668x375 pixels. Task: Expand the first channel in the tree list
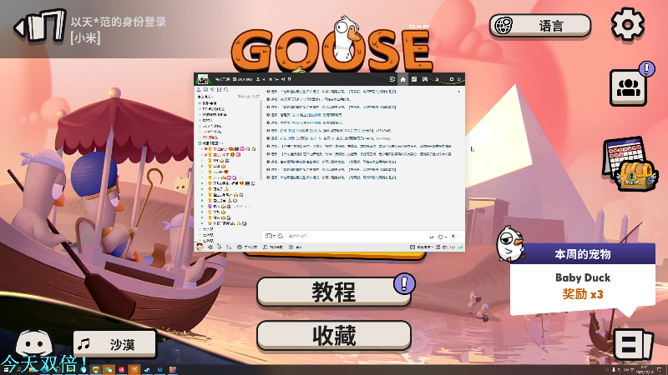[200, 103]
